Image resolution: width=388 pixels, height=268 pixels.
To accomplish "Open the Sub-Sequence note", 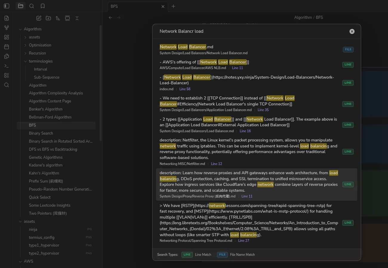I will 47,77.
